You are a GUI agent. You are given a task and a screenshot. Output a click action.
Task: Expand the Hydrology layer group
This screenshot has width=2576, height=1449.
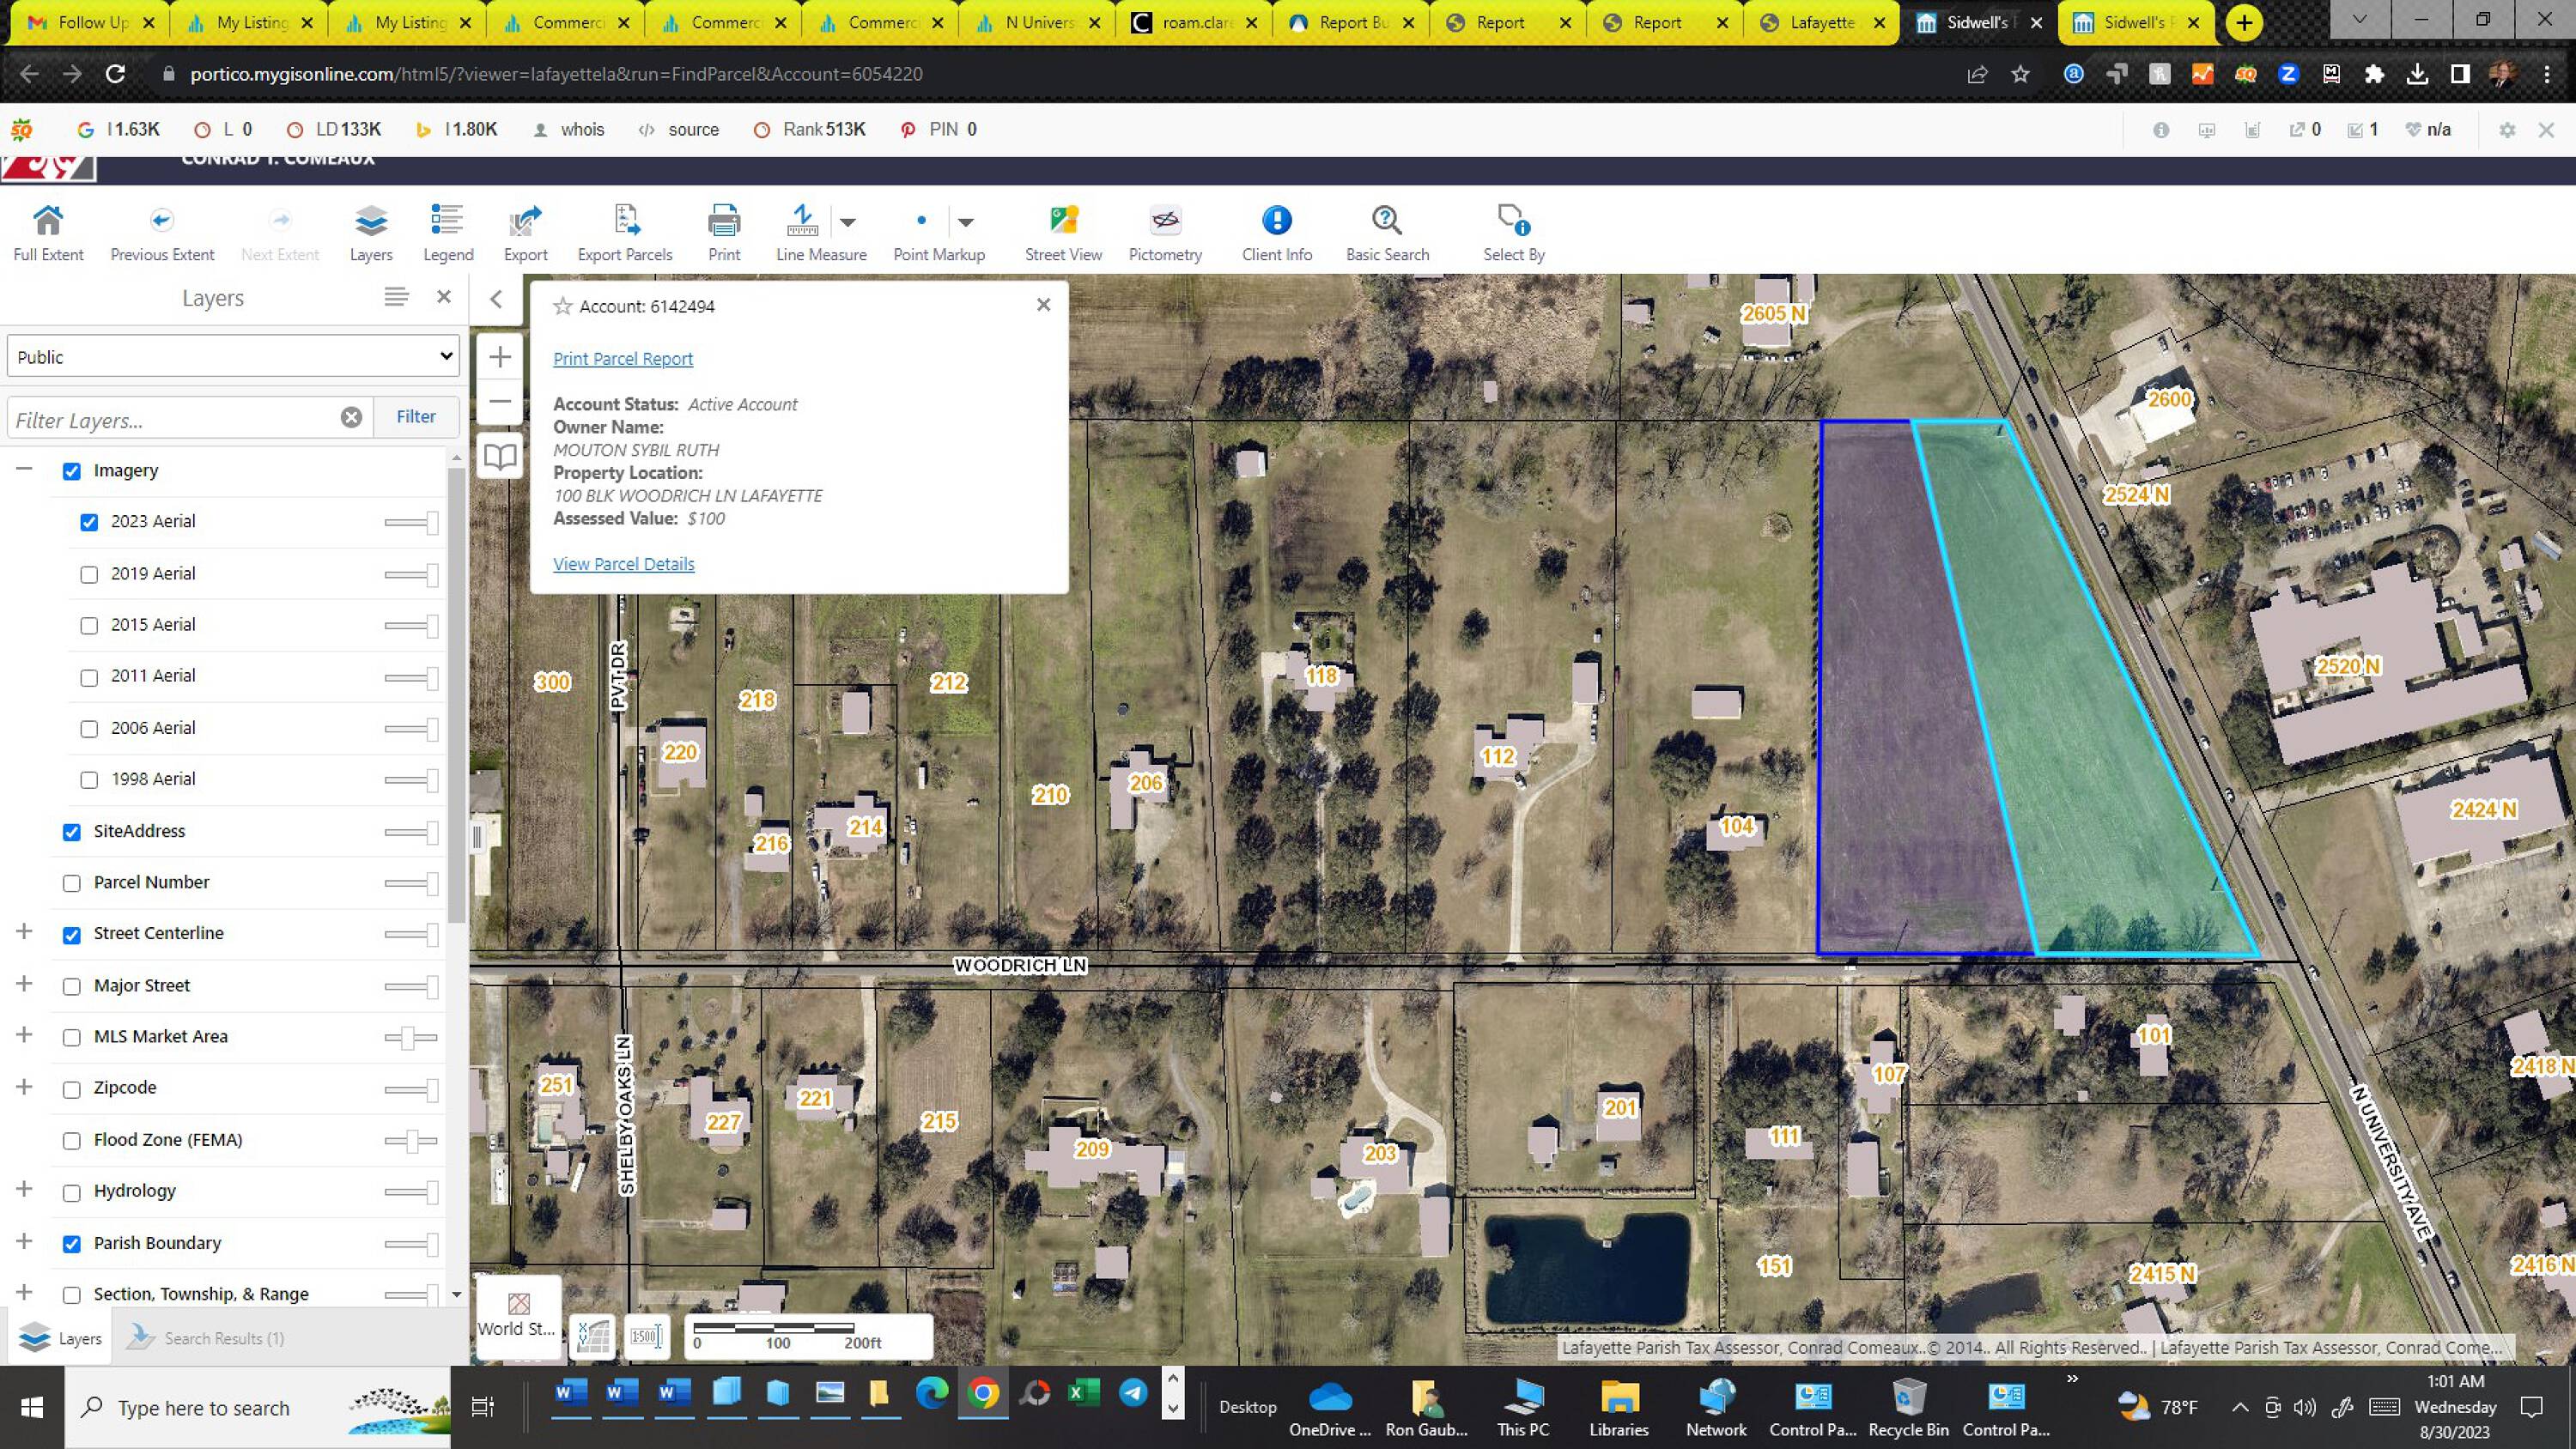coord(25,1190)
